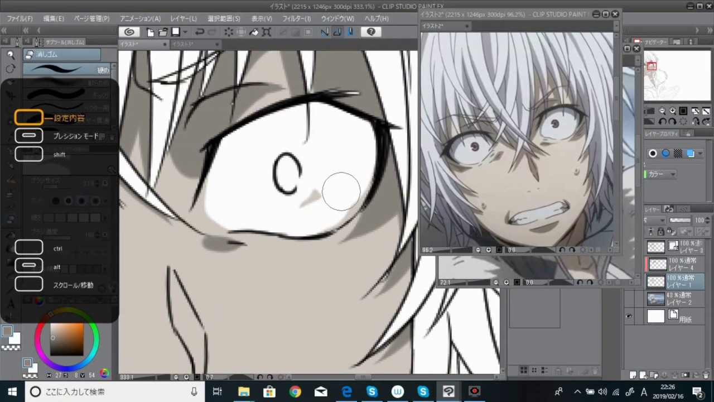
Task: Rotate right in the Navigator panel
Action: pyautogui.click(x=672, y=121)
